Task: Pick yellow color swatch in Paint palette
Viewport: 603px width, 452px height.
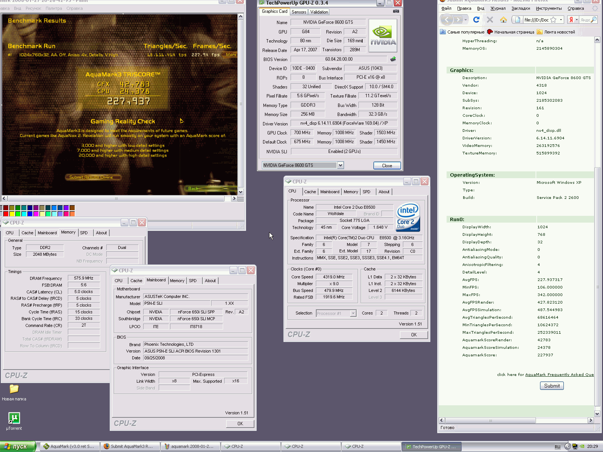Action: point(12,214)
